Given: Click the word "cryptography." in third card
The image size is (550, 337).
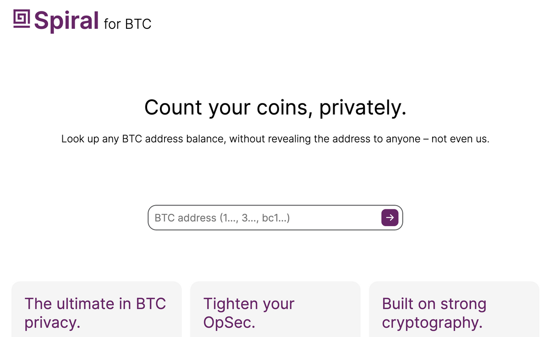Looking at the screenshot, I should pyautogui.click(x=432, y=323).
